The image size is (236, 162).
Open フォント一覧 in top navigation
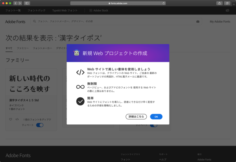(x=13, y=11)
